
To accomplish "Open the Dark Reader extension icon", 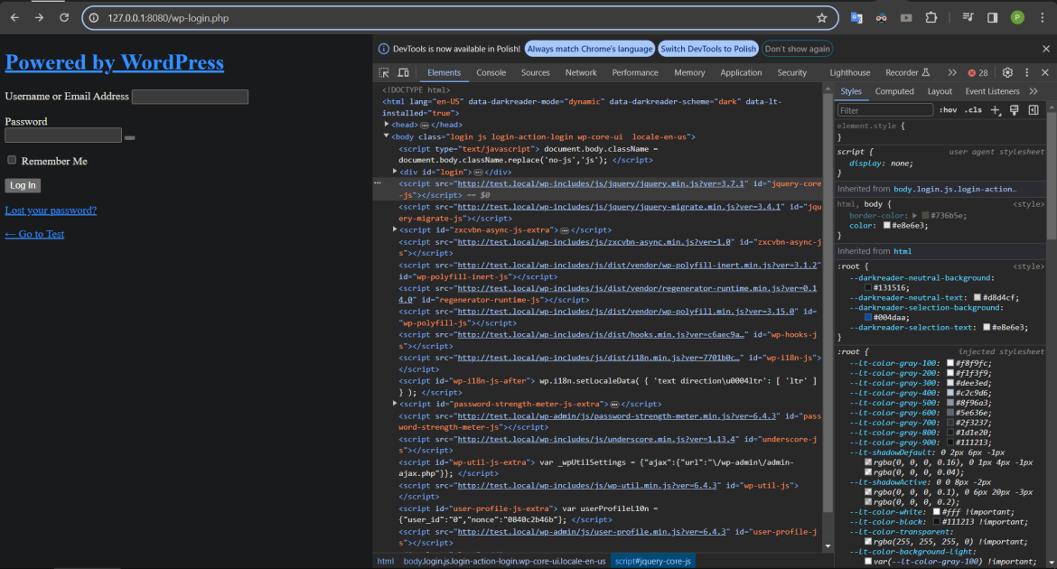I will [x=881, y=17].
